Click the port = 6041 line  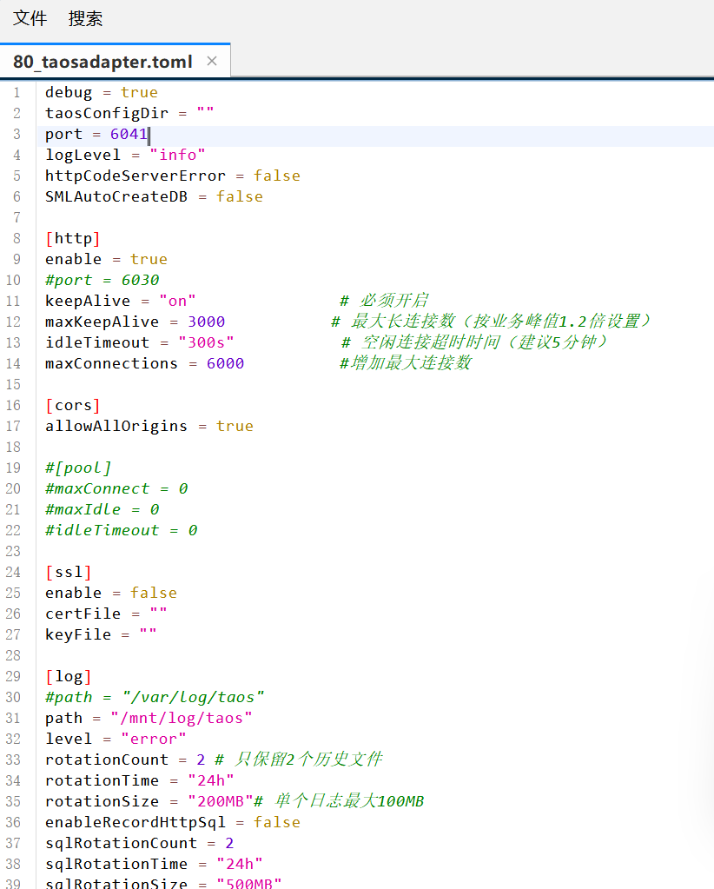96,134
